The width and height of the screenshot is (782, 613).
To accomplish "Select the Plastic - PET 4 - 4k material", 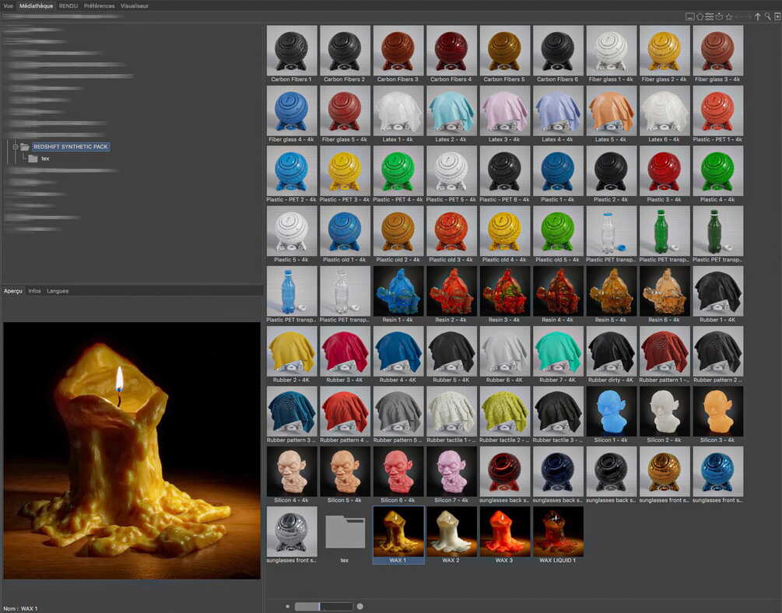I will [398, 174].
